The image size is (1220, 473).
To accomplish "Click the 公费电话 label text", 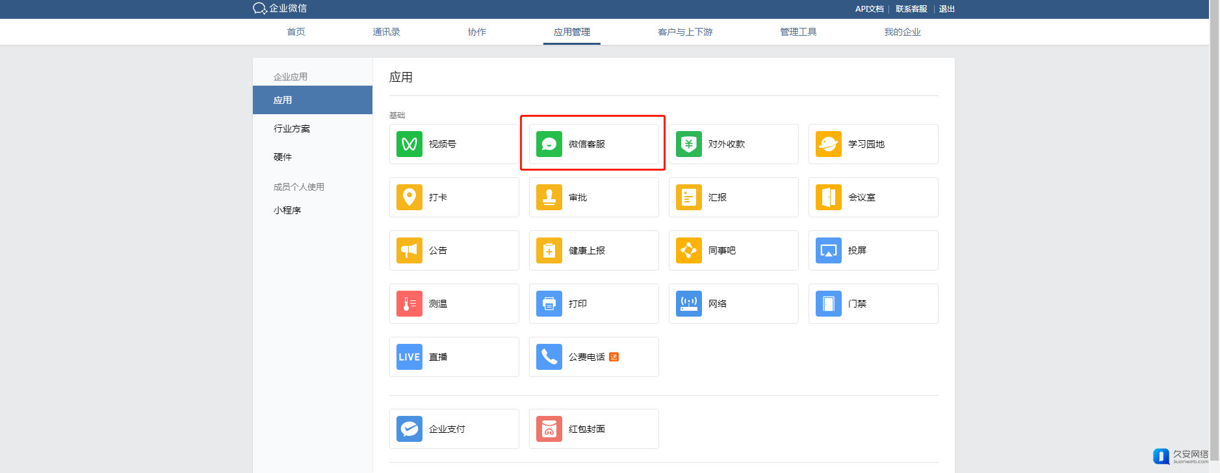I will coord(587,357).
